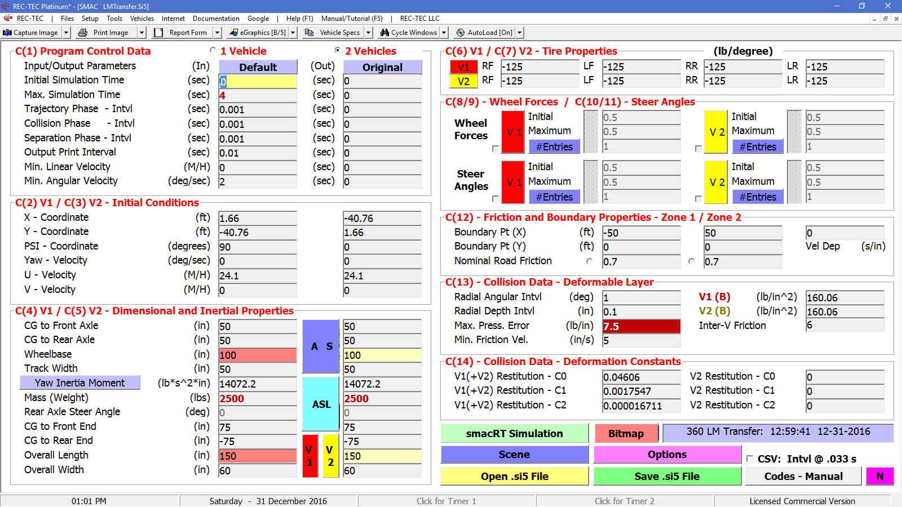902x507 pixels.
Task: Click V1 Wheel Forces #Entries button
Action: click(x=554, y=147)
